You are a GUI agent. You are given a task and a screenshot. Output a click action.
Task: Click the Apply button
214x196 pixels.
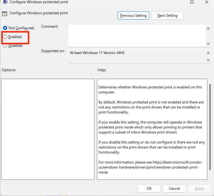coord(199,188)
